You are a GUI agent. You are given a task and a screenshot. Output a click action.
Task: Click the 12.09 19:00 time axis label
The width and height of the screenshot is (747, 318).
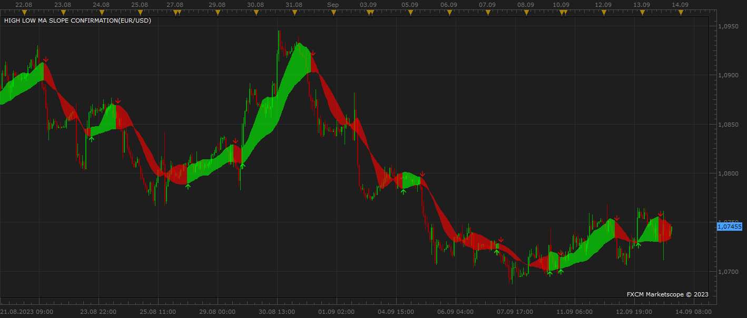tap(634, 312)
